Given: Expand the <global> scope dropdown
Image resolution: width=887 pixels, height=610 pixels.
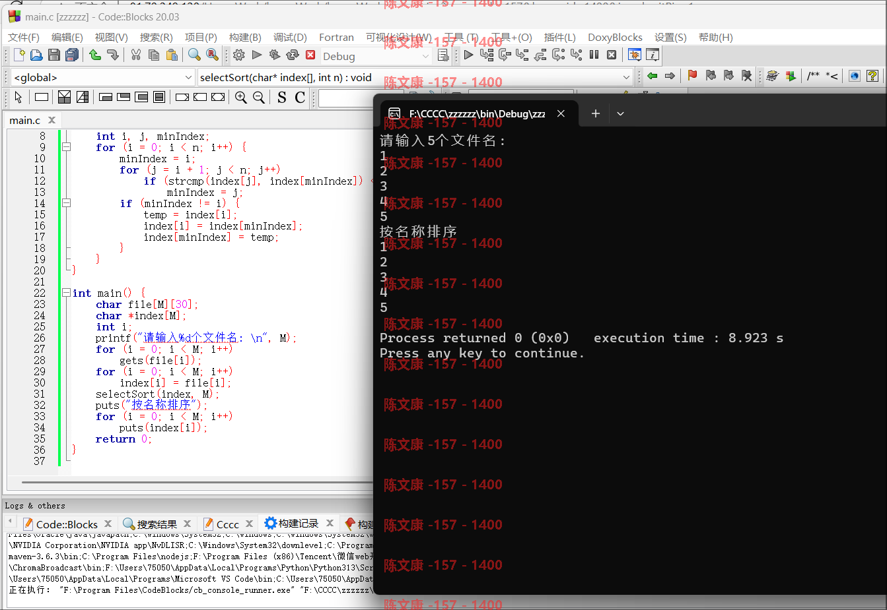Looking at the screenshot, I should point(103,77).
